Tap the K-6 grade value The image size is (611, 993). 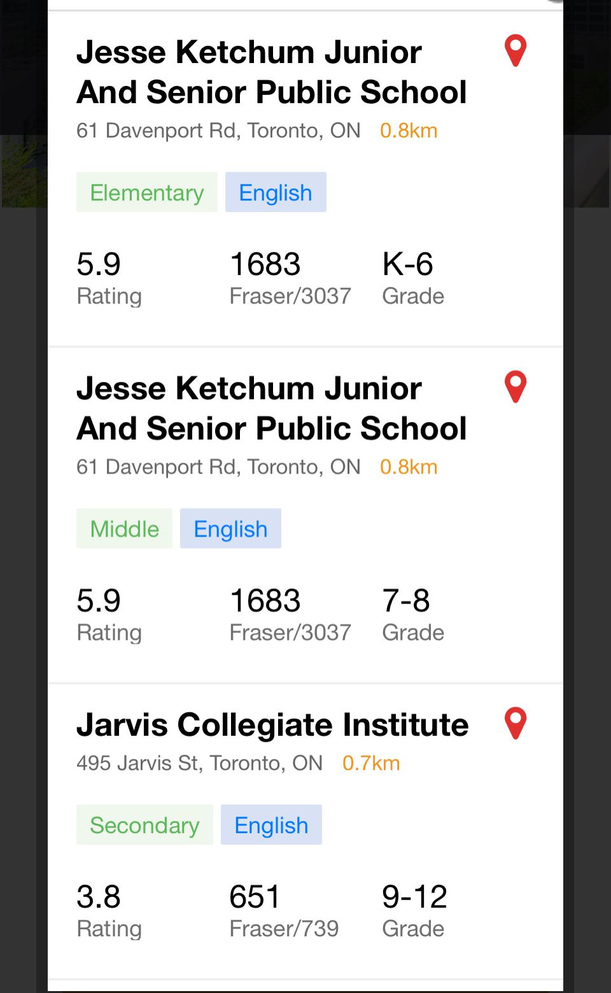click(407, 264)
